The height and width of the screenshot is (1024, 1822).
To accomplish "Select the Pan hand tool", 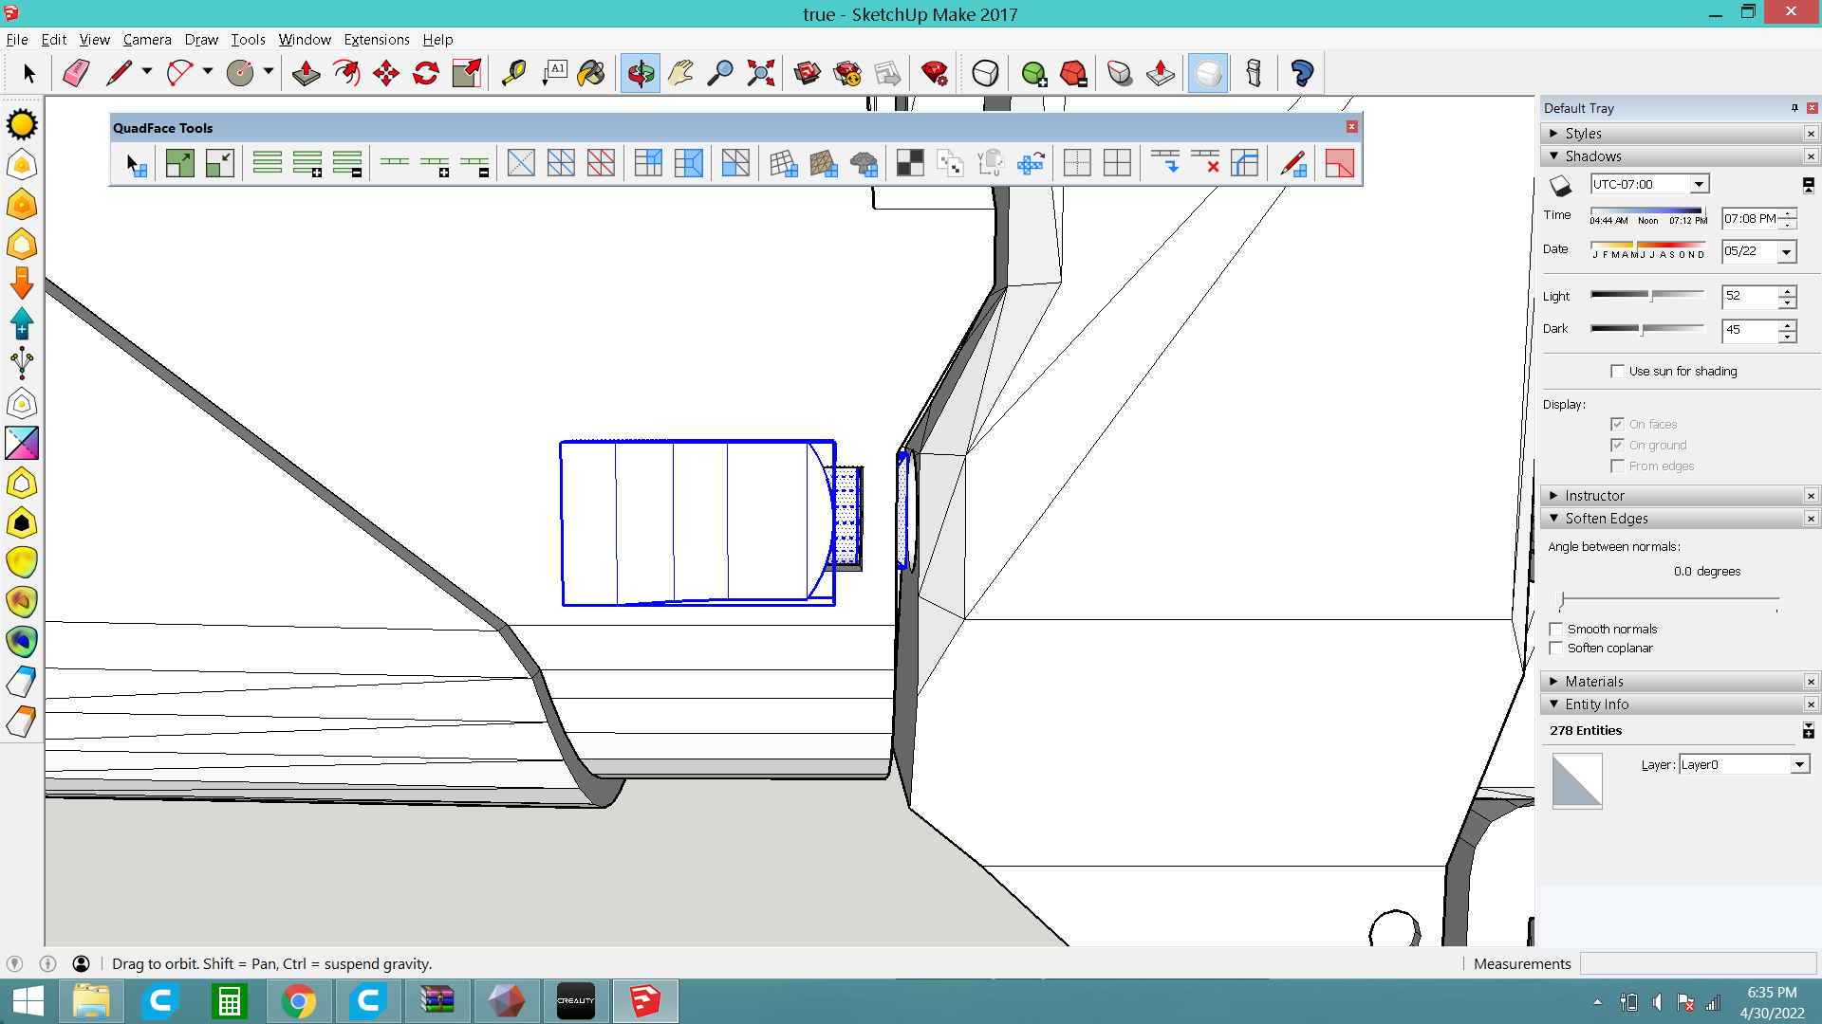I will tap(679, 73).
